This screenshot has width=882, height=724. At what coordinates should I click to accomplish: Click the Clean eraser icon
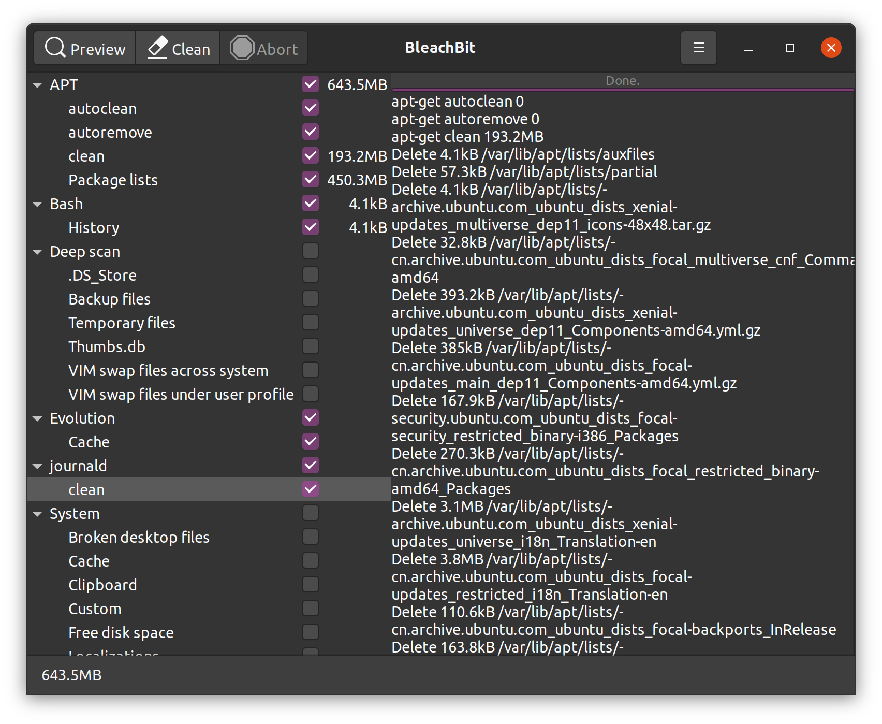(157, 48)
